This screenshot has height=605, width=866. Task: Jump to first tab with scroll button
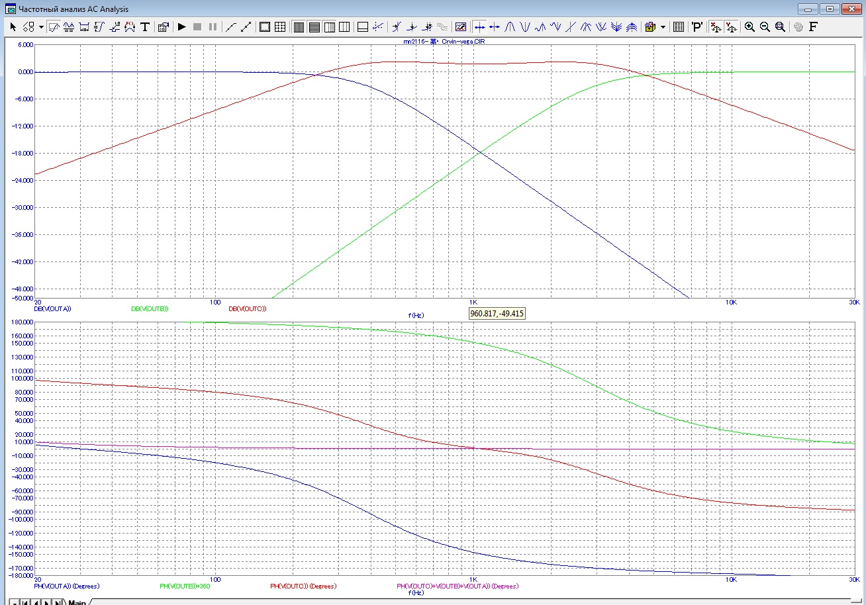point(26,602)
